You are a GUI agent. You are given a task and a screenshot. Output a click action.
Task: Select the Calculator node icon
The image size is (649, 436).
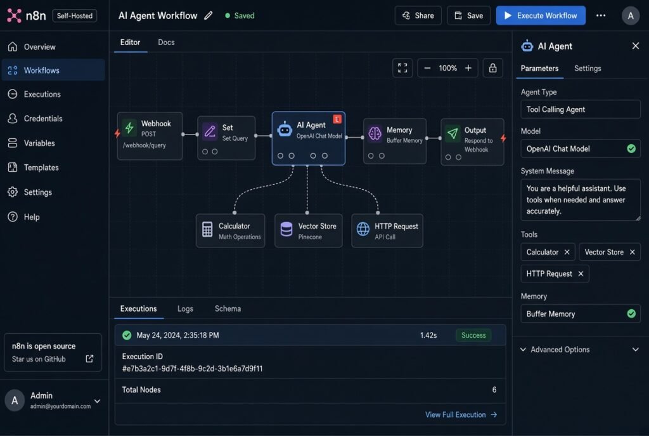tap(207, 229)
